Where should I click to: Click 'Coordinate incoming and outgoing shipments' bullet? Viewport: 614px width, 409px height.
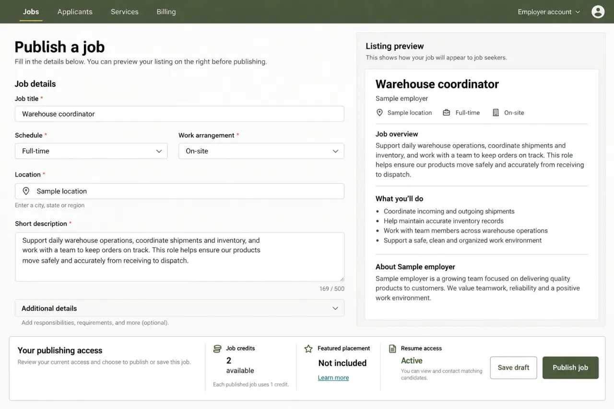click(x=449, y=211)
